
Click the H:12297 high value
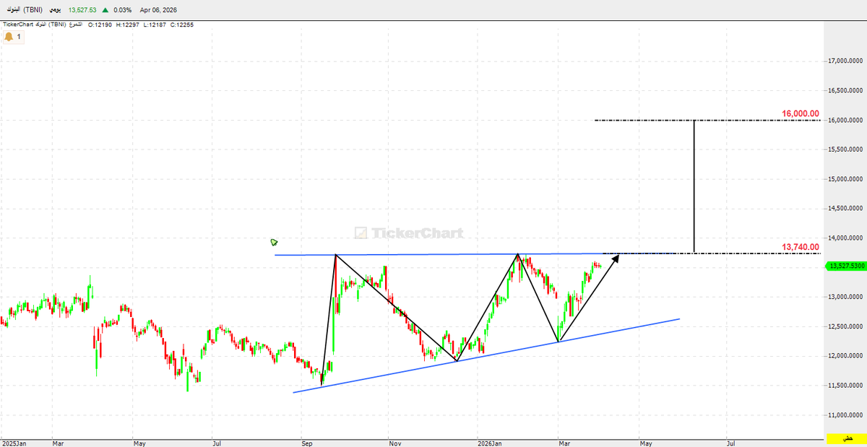tap(127, 25)
